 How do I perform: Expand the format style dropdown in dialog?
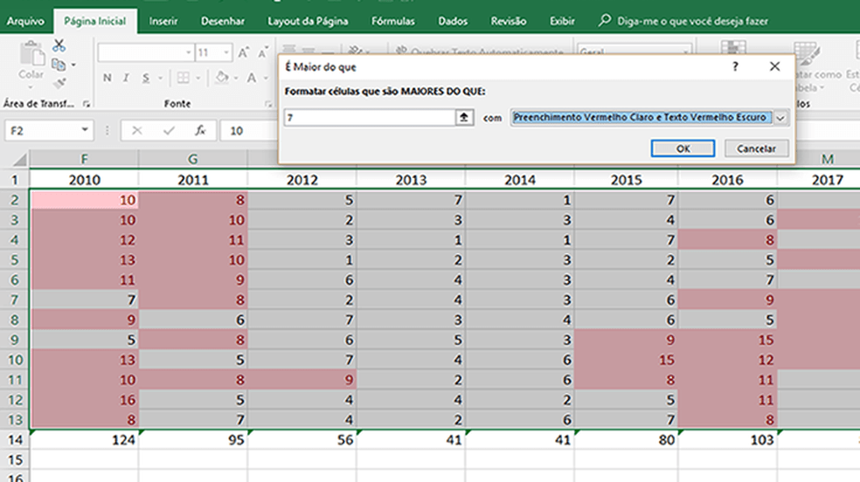(x=780, y=117)
